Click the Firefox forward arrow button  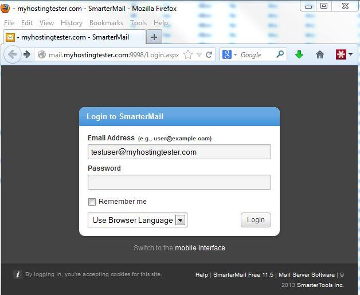(27, 54)
